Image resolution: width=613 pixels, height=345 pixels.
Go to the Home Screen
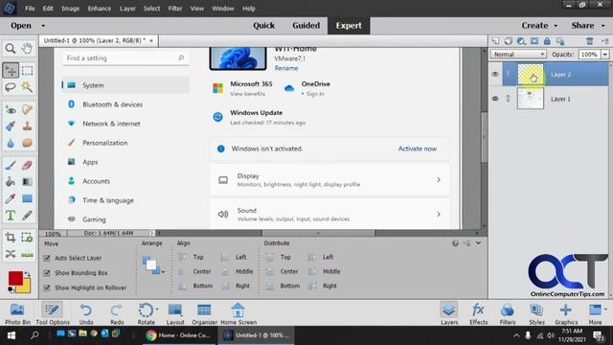[238, 313]
